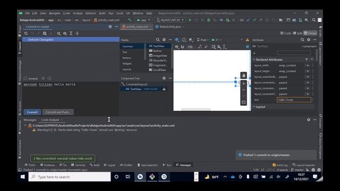Viewport: 340px width, 191px height.
Task: Open Attributes panel settings gear
Action: click(x=309, y=40)
